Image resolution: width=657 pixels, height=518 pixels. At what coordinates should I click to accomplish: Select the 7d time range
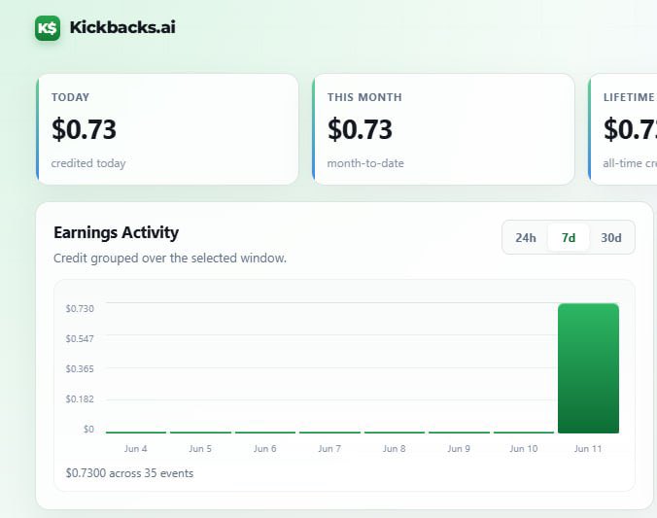click(569, 238)
